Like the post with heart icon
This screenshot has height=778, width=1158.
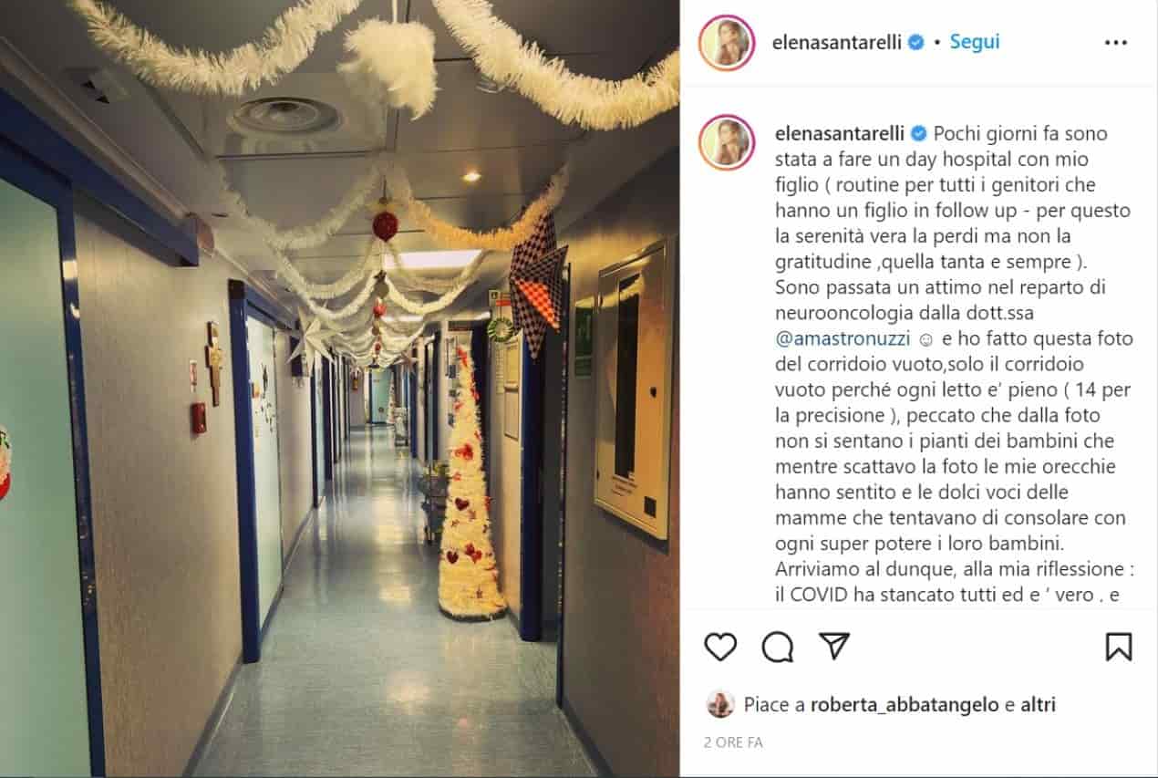coord(720,646)
